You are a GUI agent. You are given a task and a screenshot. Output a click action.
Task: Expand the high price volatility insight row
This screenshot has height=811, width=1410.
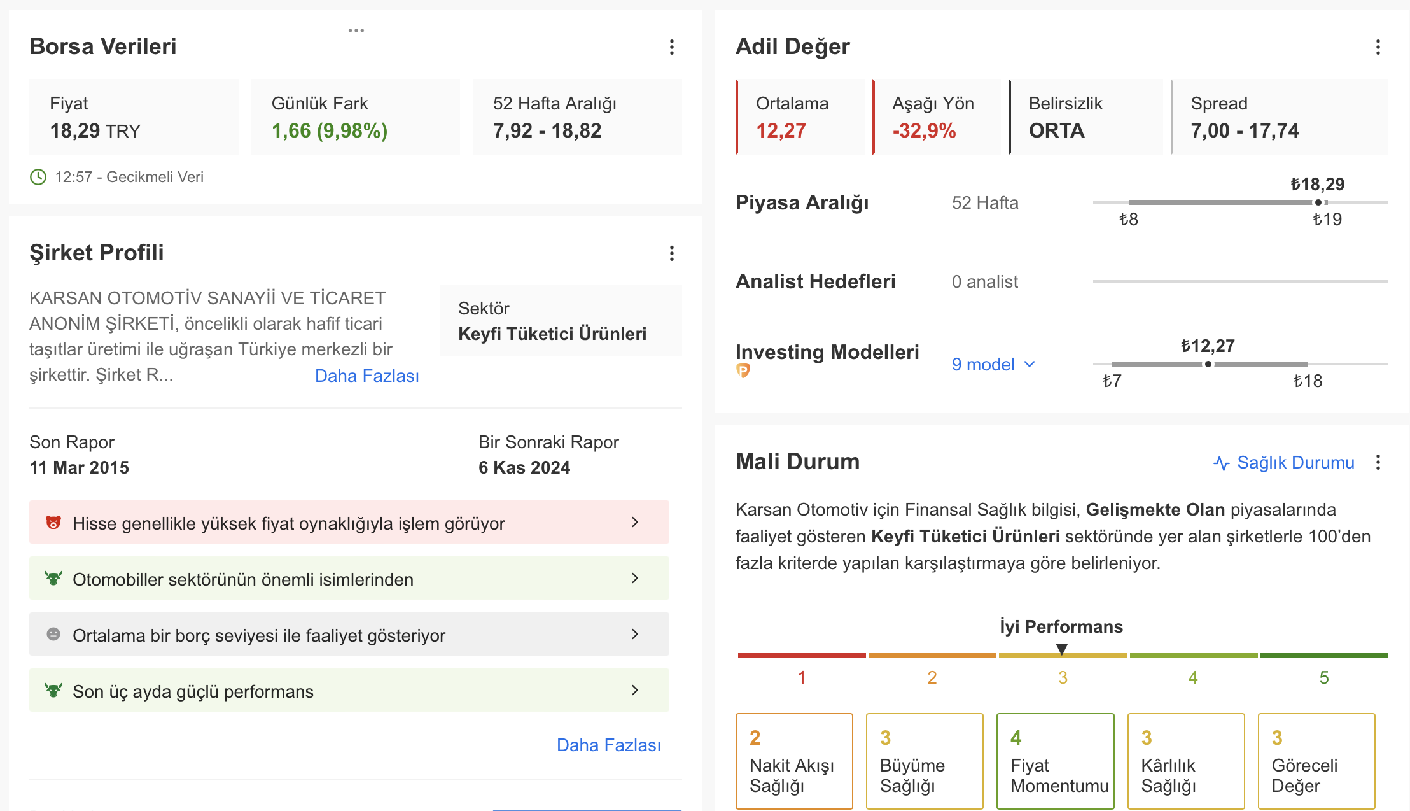click(349, 522)
